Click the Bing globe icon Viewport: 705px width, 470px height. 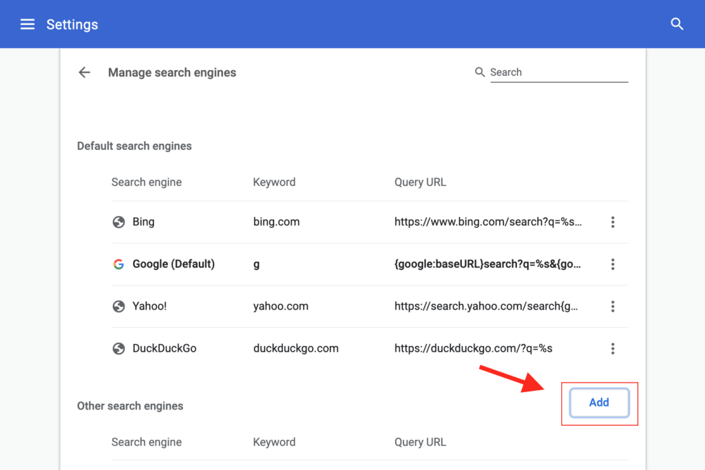[118, 222]
